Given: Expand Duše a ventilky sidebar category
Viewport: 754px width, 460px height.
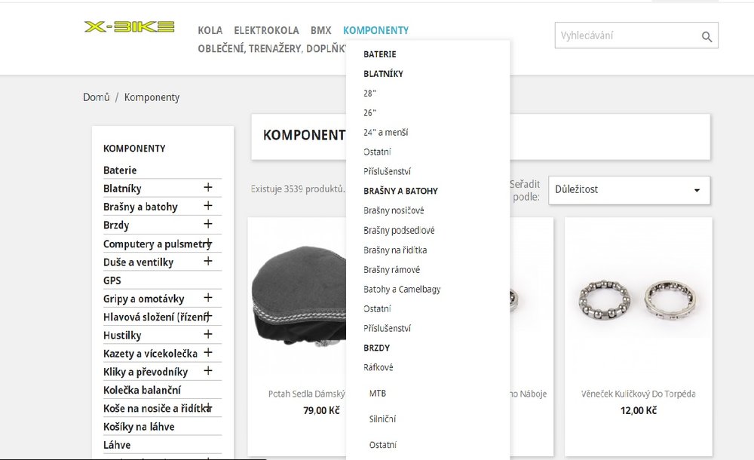Looking at the screenshot, I should pos(208,261).
